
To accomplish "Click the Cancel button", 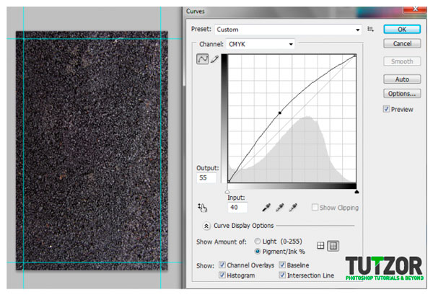I will coord(402,43).
